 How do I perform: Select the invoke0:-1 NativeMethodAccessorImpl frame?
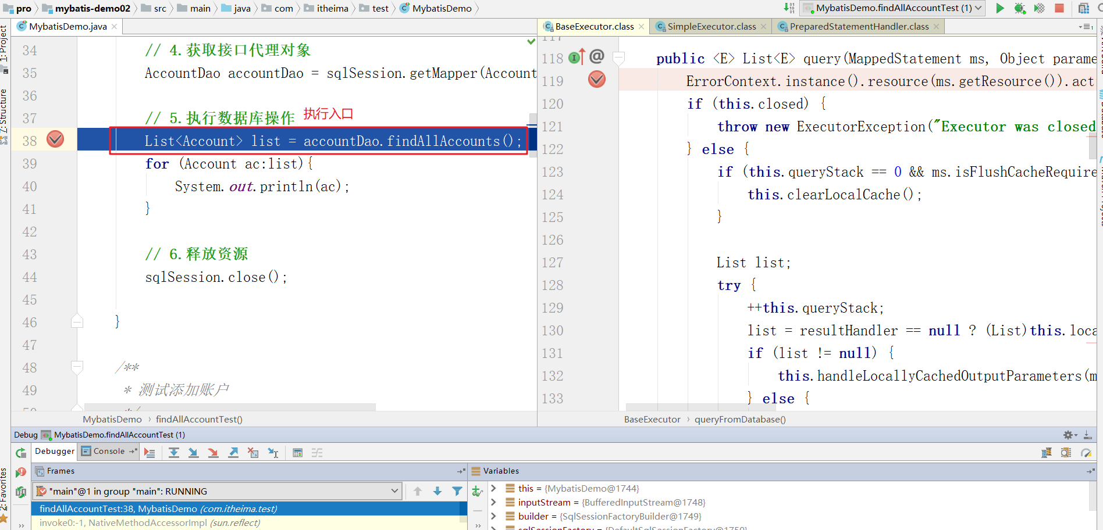click(249, 523)
